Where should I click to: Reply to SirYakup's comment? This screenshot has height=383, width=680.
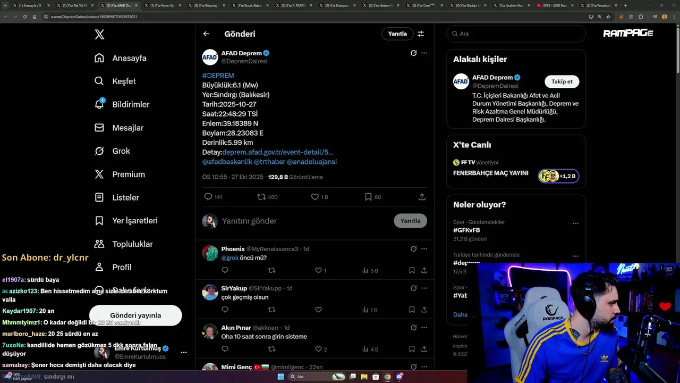(x=225, y=310)
